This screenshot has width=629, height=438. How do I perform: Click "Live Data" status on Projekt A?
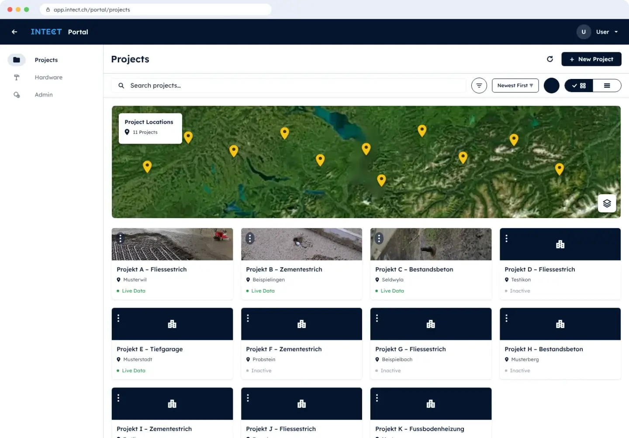(134, 291)
